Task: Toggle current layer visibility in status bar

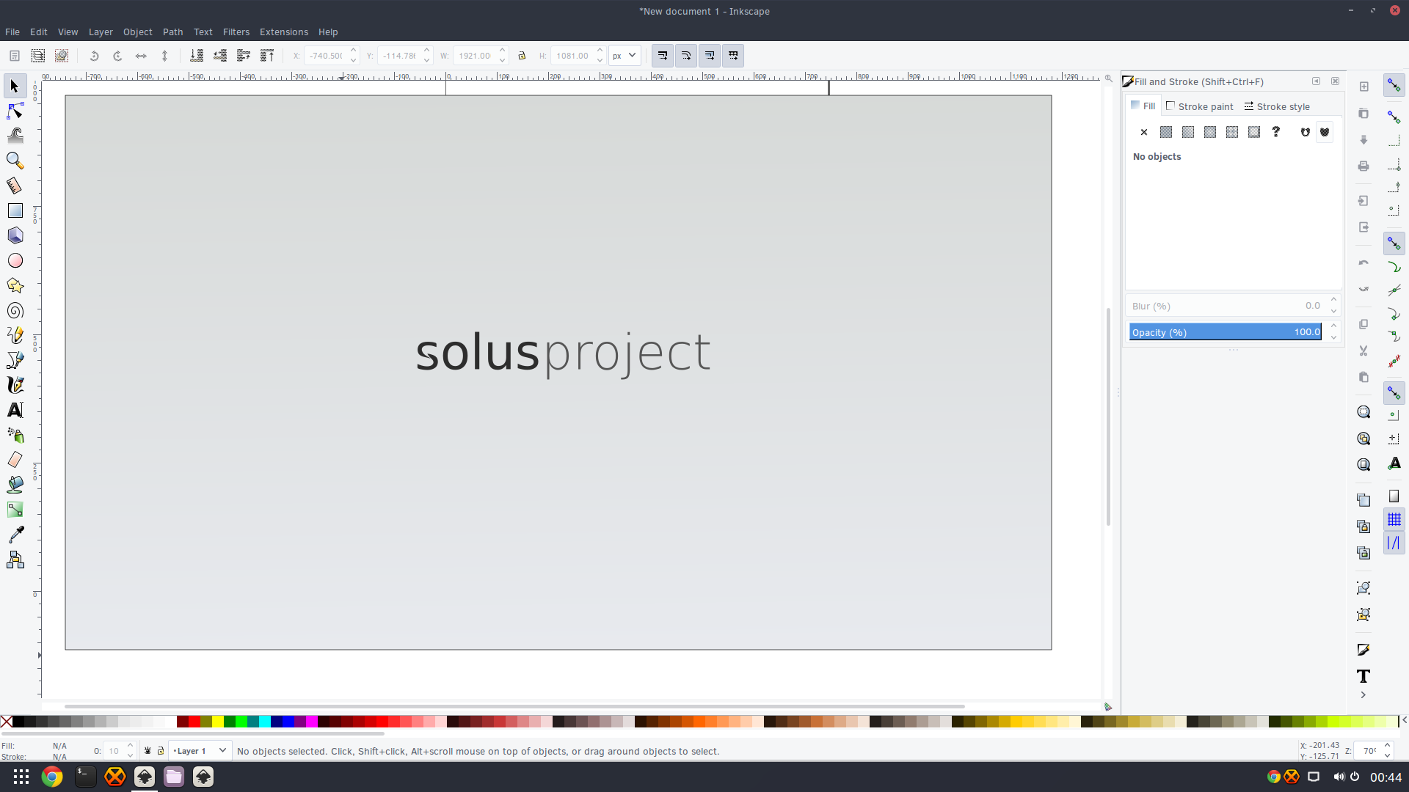Action: (148, 751)
